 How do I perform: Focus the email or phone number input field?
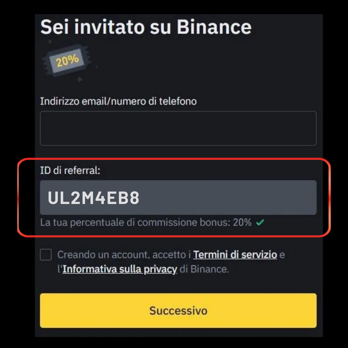click(x=178, y=128)
